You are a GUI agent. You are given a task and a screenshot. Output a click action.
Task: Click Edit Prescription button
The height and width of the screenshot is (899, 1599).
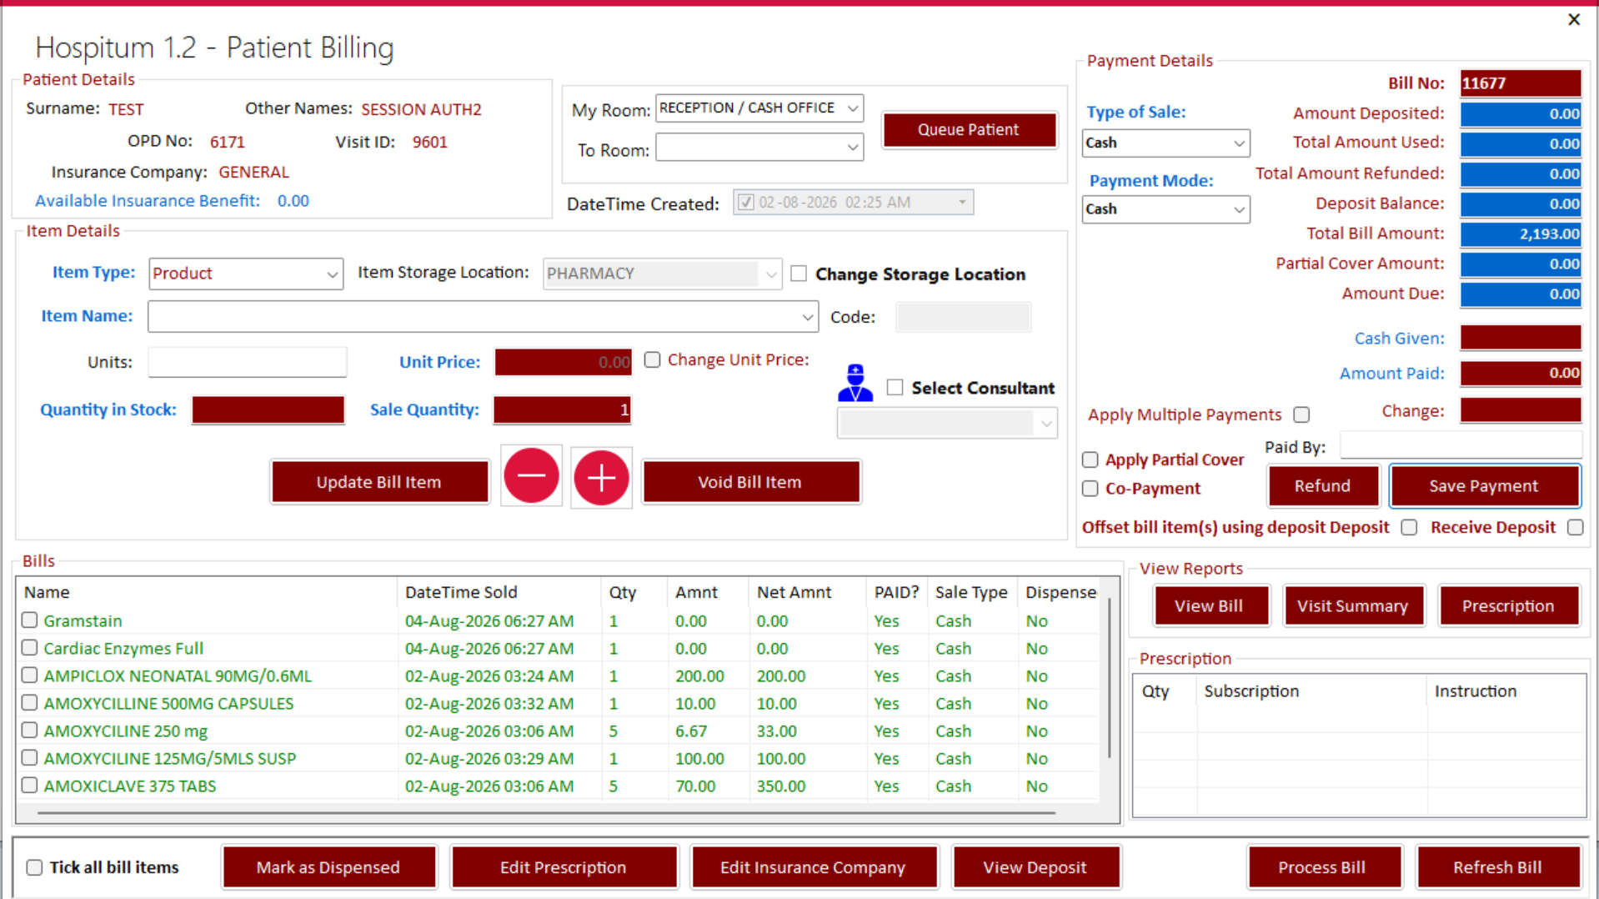tap(564, 867)
